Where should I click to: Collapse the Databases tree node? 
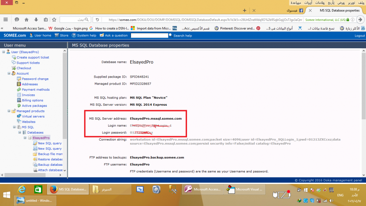(x=20, y=132)
